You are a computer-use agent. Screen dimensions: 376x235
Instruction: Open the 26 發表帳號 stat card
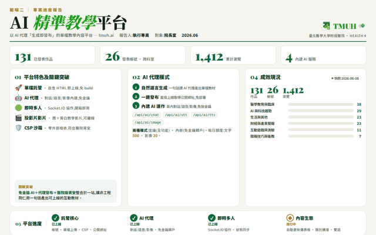143,55
